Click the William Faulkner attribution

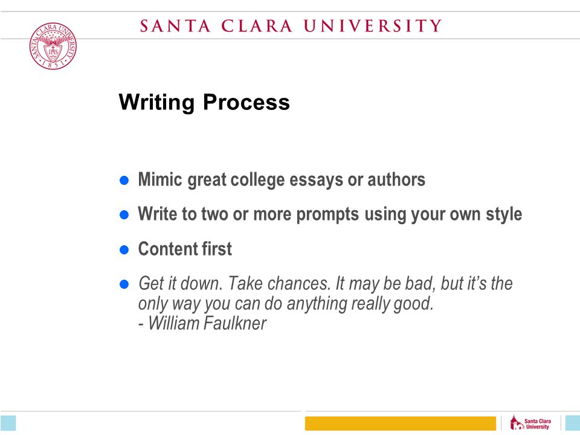202,323
